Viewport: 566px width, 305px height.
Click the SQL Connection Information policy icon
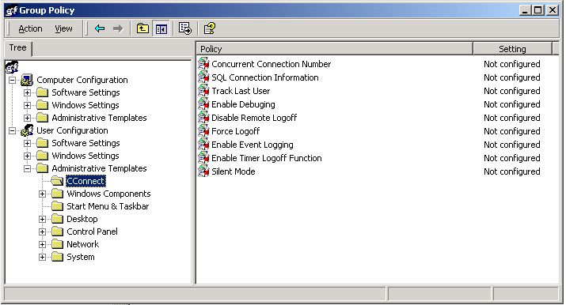coord(203,77)
